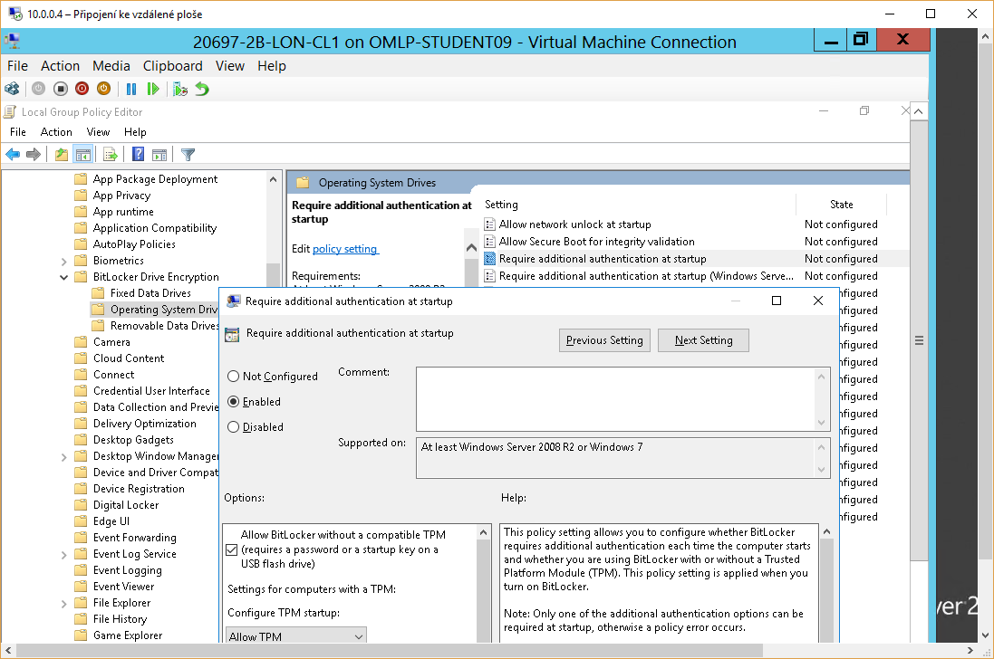This screenshot has height=659, width=994.
Task: Click the Checkpoint icon in VM toolbar
Action: [x=180, y=90]
